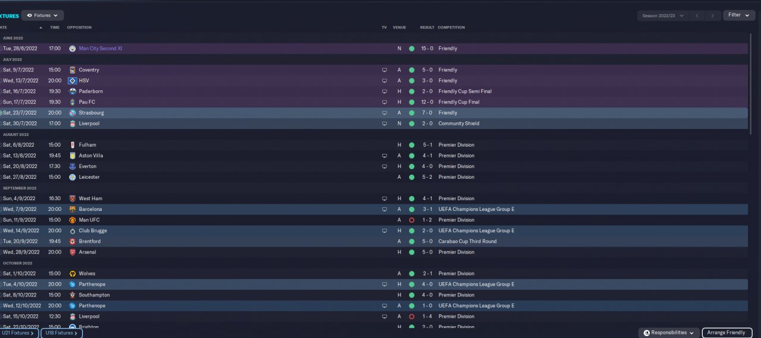
Task: Expand the Season 2022/23 selector
Action: point(663,15)
